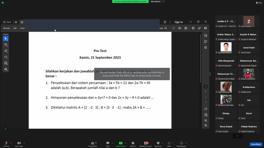
Task: Open the Zoom Chat panel
Action: point(108,144)
